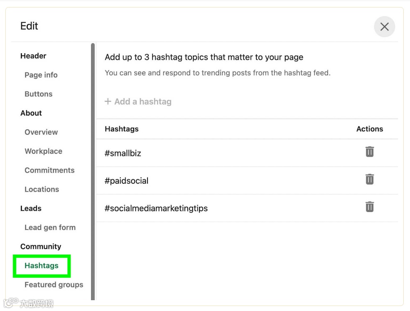The width and height of the screenshot is (410, 311).
Task: Open the Overview section
Action: [x=41, y=132]
